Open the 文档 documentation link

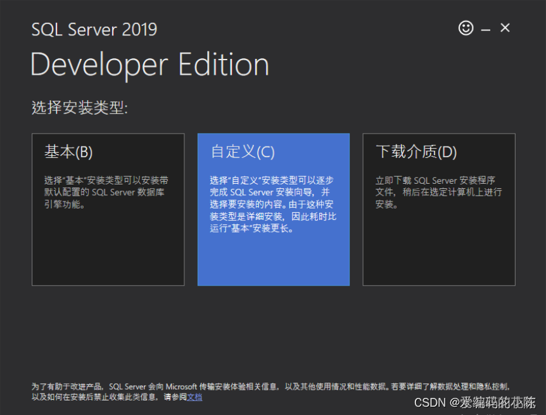194,397
